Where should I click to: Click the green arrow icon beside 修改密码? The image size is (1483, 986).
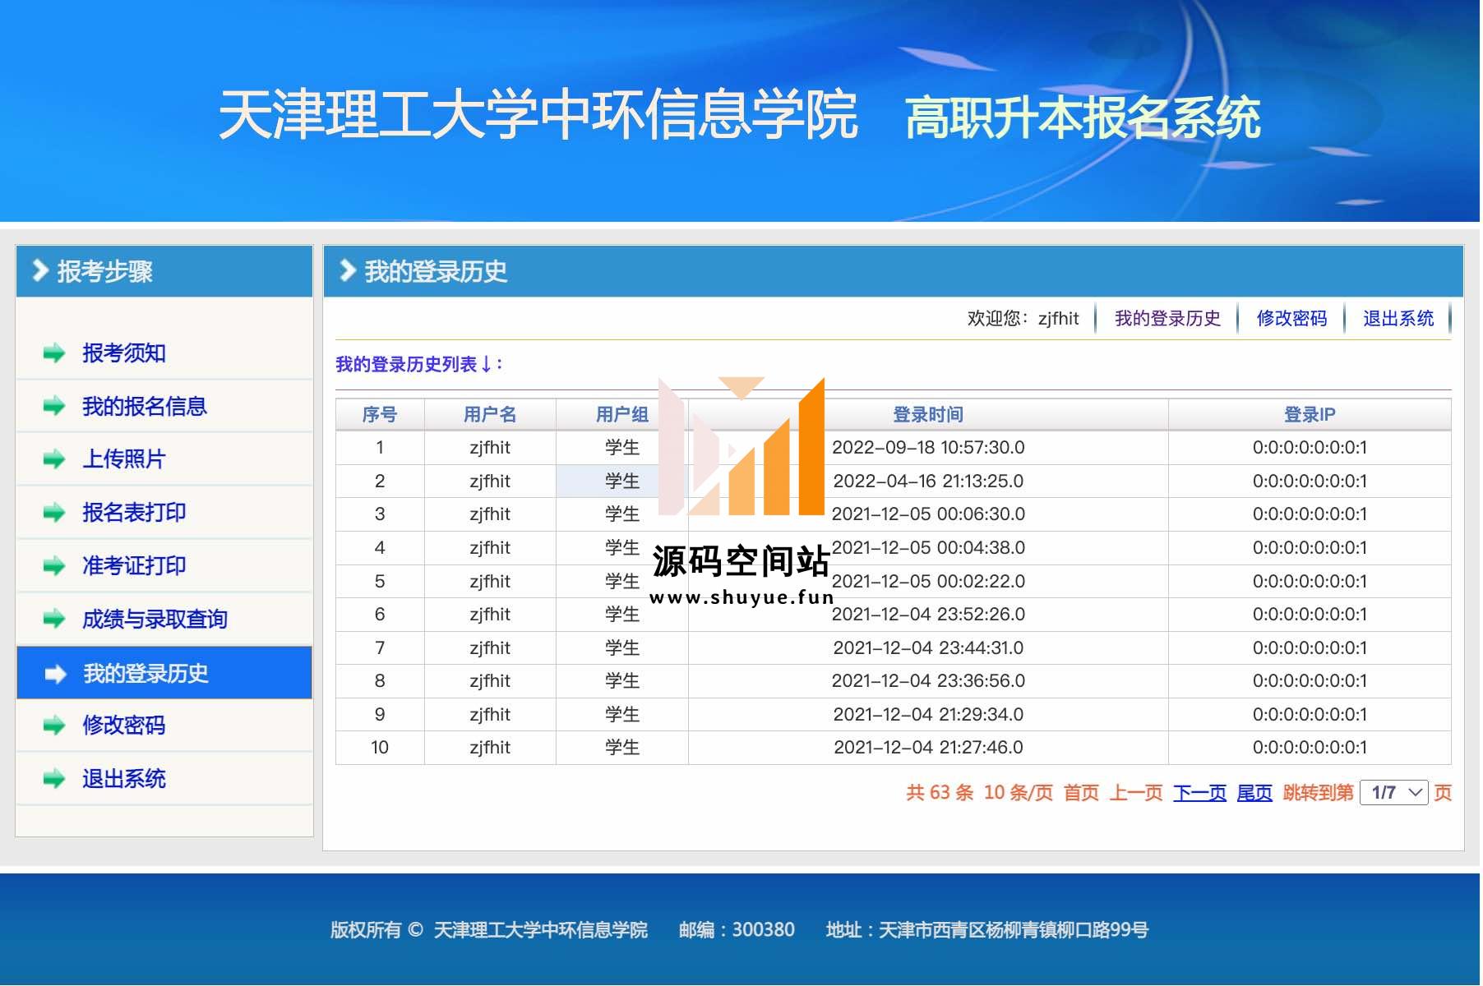pyautogui.click(x=54, y=726)
